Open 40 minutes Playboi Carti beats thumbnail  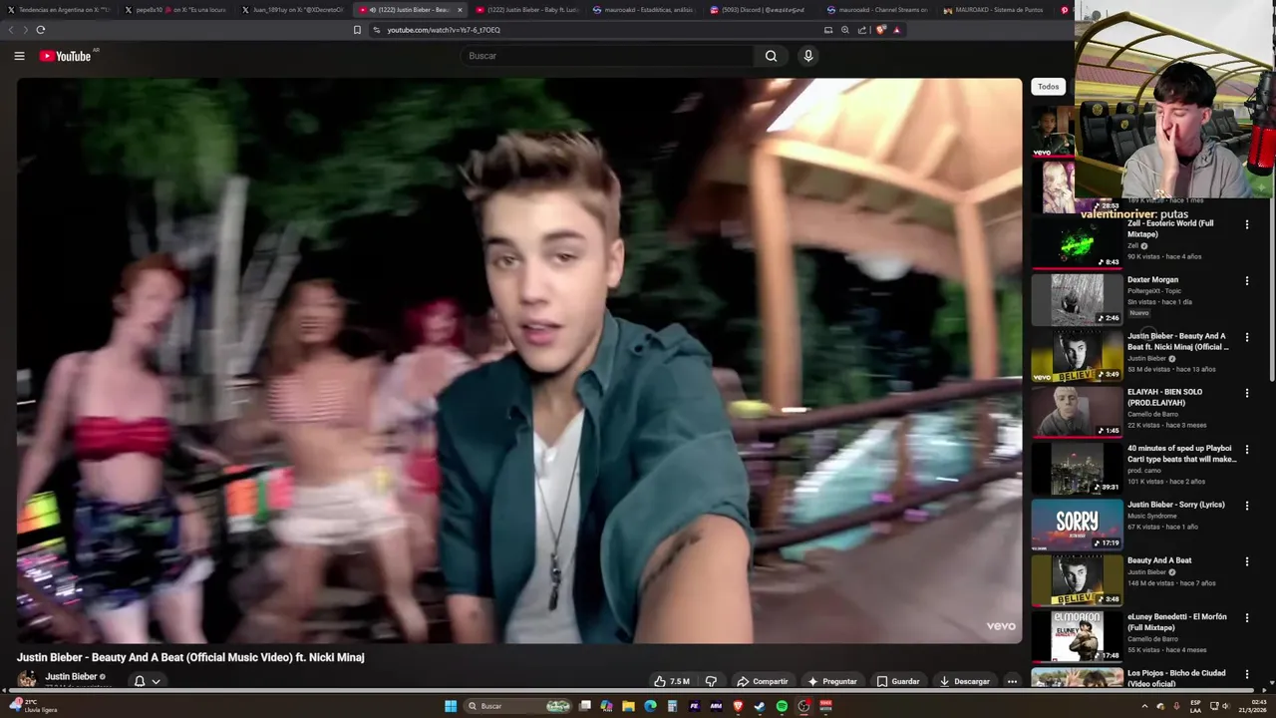(x=1077, y=469)
